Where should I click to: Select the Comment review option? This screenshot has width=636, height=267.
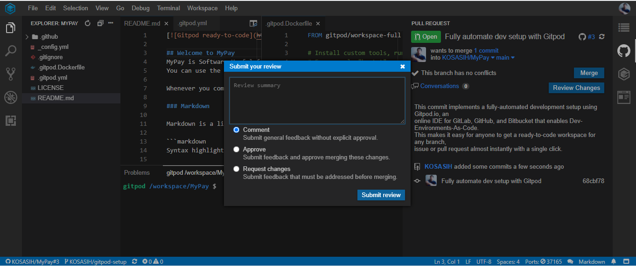(x=237, y=130)
